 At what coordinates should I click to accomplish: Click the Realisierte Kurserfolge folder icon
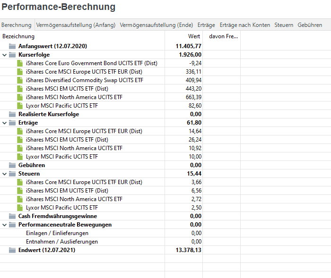(12, 114)
